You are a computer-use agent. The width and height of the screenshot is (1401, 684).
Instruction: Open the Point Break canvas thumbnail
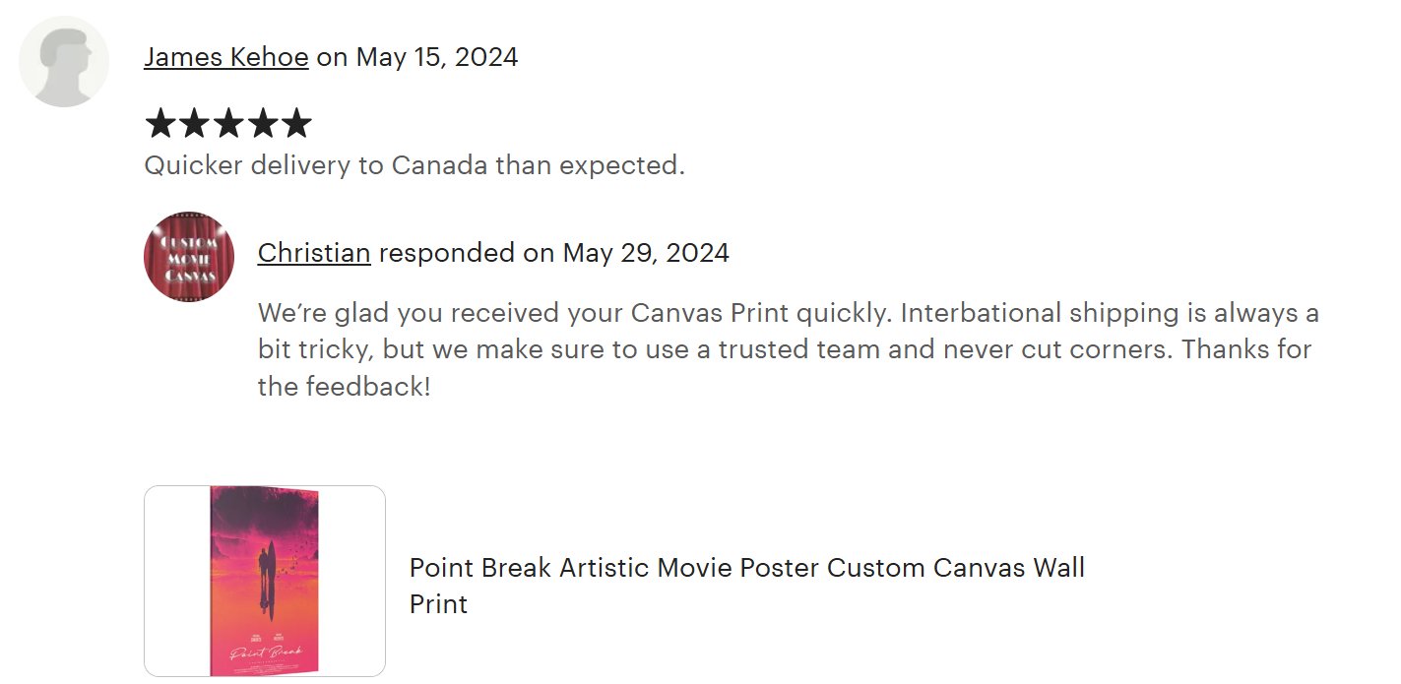(264, 581)
